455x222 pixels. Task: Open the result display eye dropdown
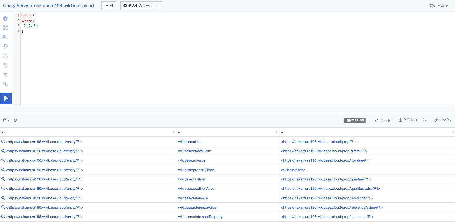pos(6,120)
